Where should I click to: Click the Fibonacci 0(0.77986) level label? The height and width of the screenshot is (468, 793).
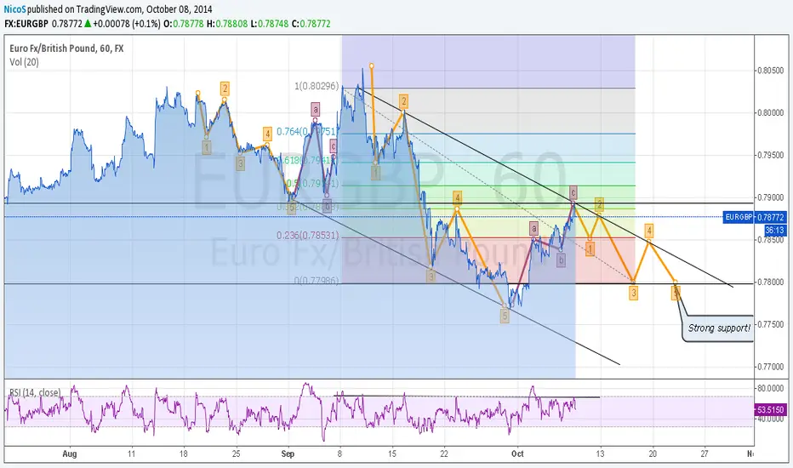[x=317, y=280]
